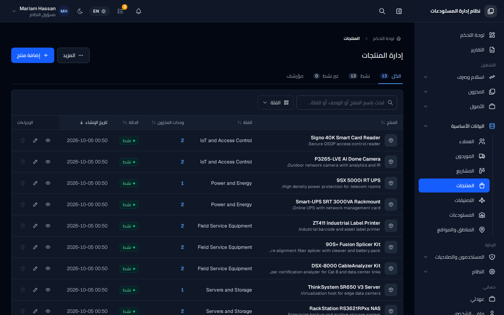Click the product search input field
The height and width of the screenshot is (315, 504).
click(x=347, y=103)
